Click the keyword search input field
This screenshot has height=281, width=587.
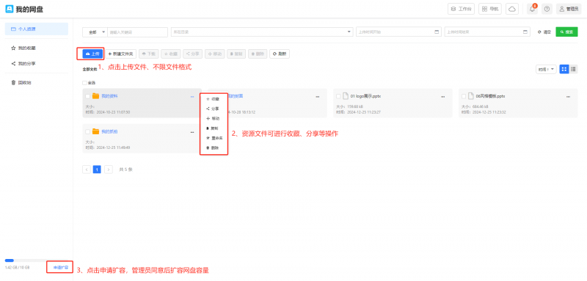tap(137, 32)
